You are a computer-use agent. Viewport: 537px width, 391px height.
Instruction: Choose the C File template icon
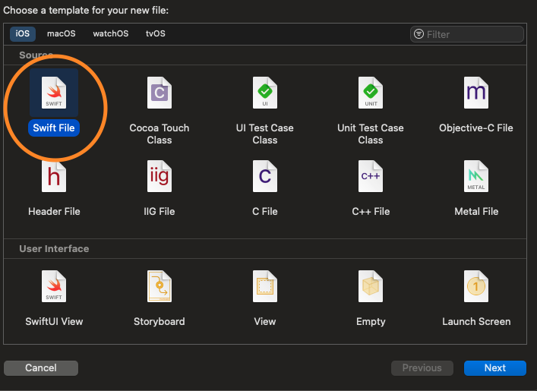click(x=265, y=176)
